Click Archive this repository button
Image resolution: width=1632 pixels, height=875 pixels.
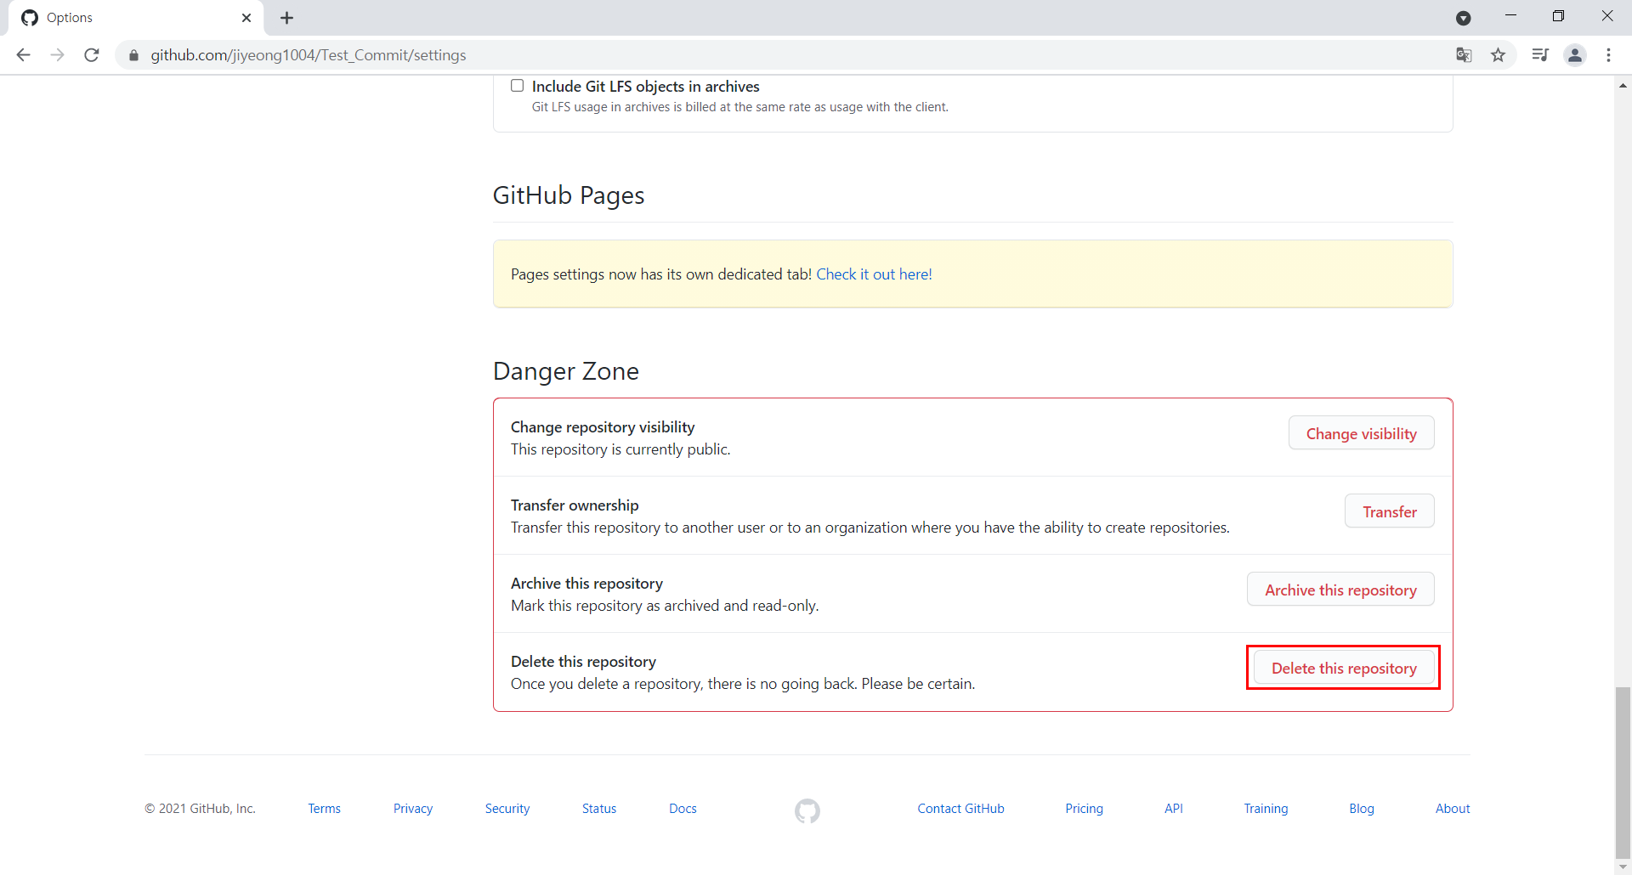(x=1340, y=590)
